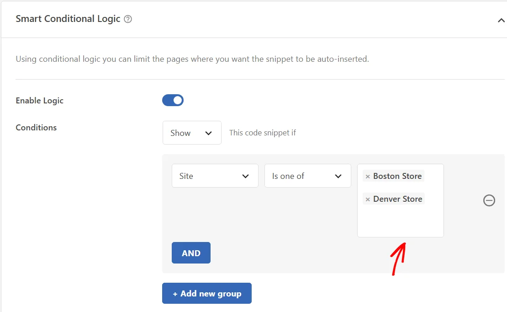Screen dimensions: 507x312
Task: Remove the Boston Store tag
Action: tap(368, 177)
